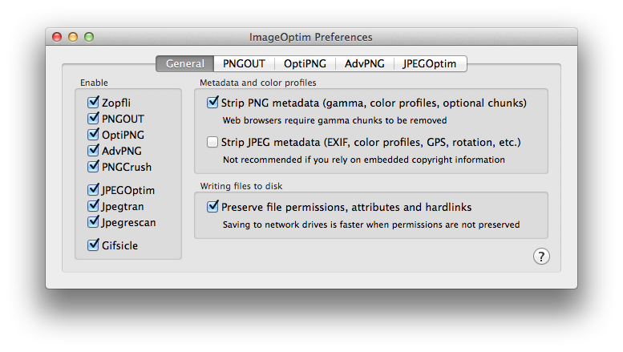Viewport: 623px width, 352px height.
Task: Click the 'Metadata and color profiles' heading
Action: point(258,83)
